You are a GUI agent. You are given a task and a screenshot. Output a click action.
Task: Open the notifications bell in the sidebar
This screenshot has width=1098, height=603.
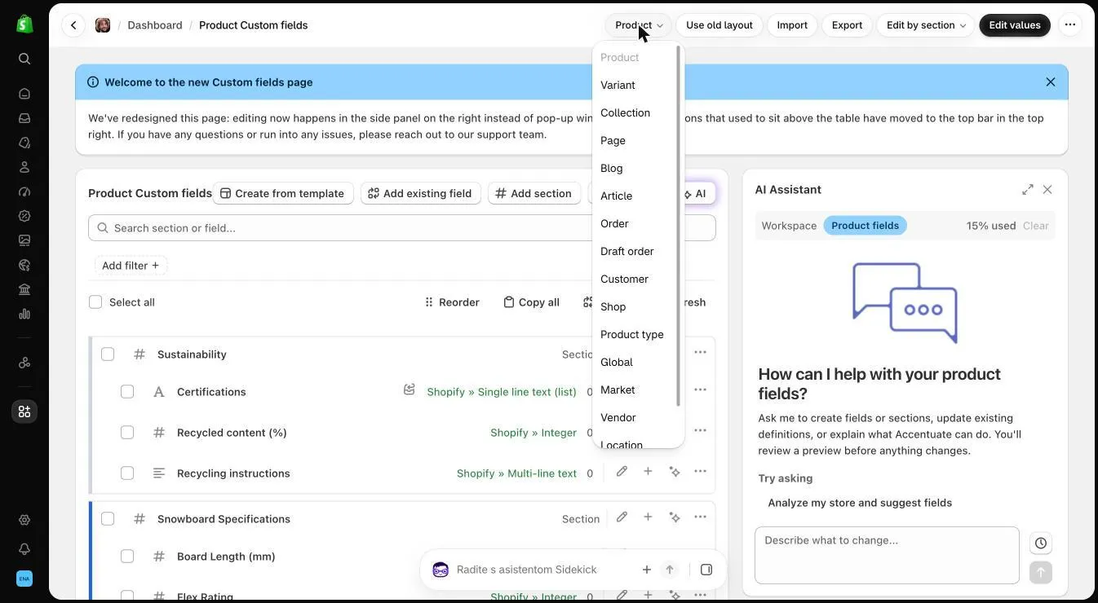24,549
